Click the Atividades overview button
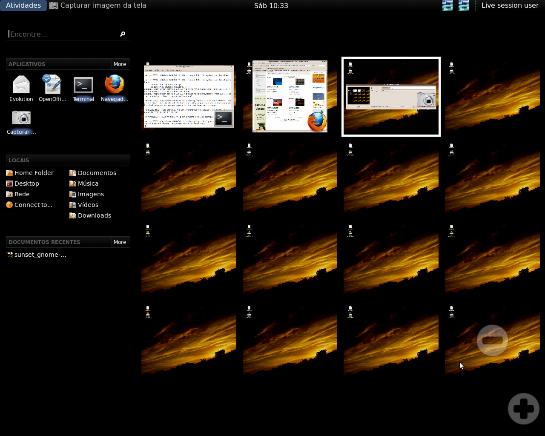Screen dimensions: 545x436 click(23, 6)
